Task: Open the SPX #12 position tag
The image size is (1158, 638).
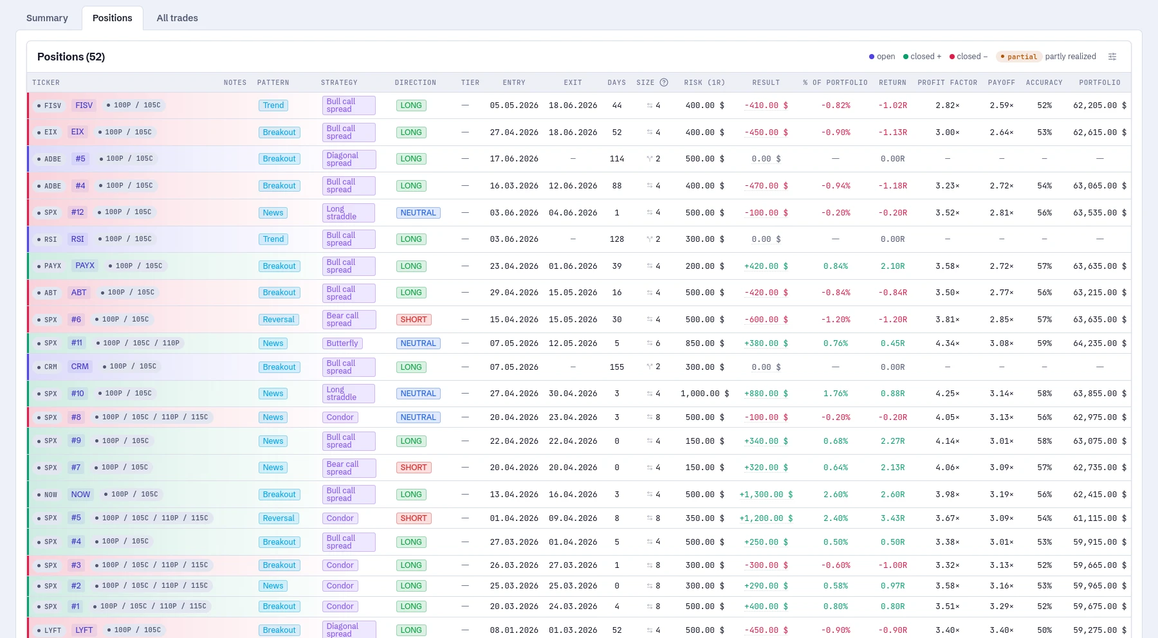Action: click(x=77, y=212)
